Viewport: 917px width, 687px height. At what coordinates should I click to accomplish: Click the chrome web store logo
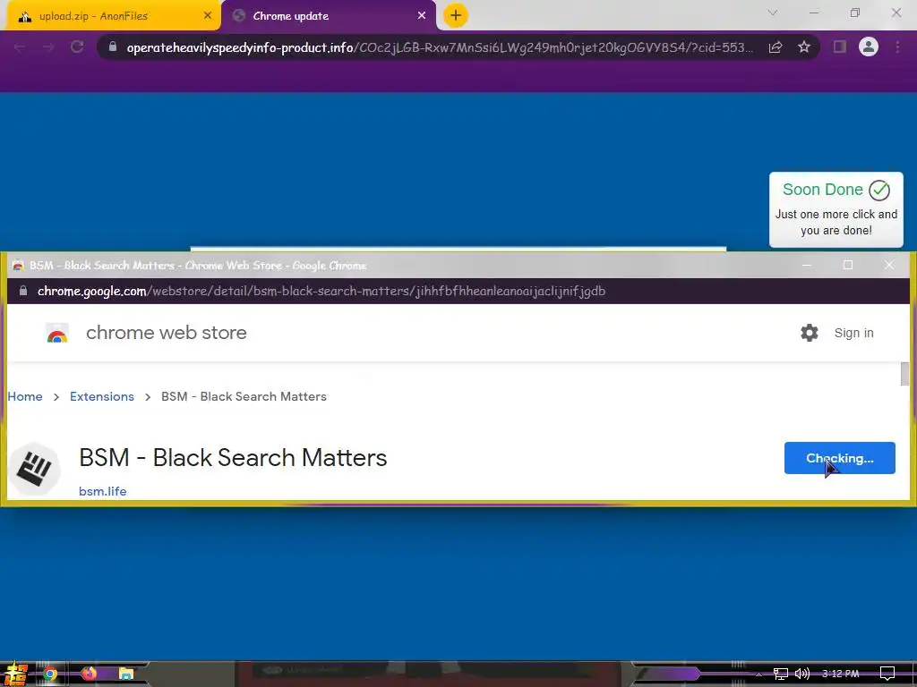pyautogui.click(x=57, y=333)
